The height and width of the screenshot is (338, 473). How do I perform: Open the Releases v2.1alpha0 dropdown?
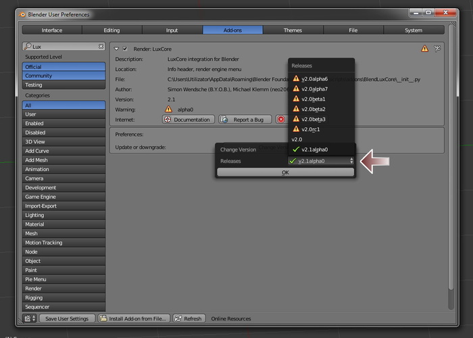(x=320, y=161)
